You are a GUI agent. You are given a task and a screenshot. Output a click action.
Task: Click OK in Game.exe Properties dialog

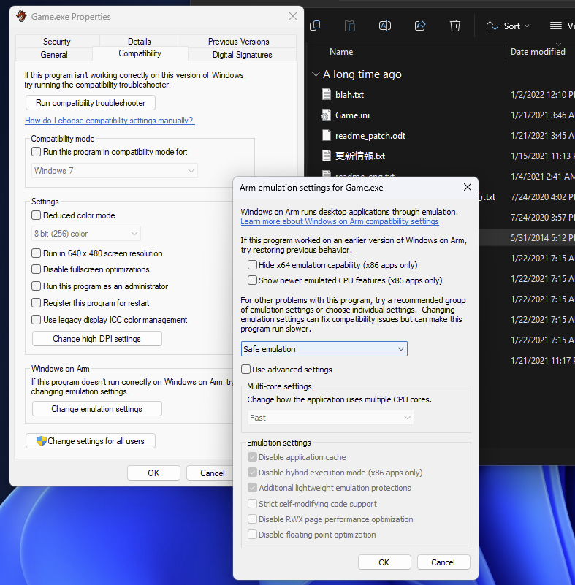tap(153, 473)
